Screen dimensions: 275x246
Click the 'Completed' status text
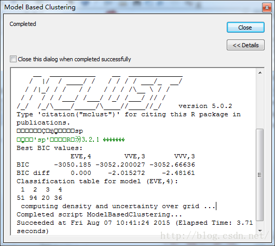23,24
